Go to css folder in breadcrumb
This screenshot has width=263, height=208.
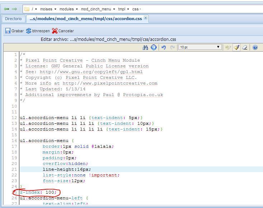click(135, 9)
